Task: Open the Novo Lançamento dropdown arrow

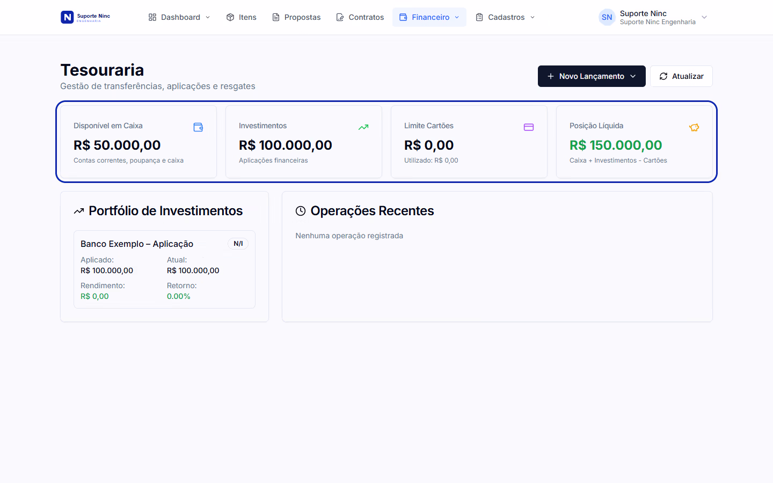Action: click(633, 76)
